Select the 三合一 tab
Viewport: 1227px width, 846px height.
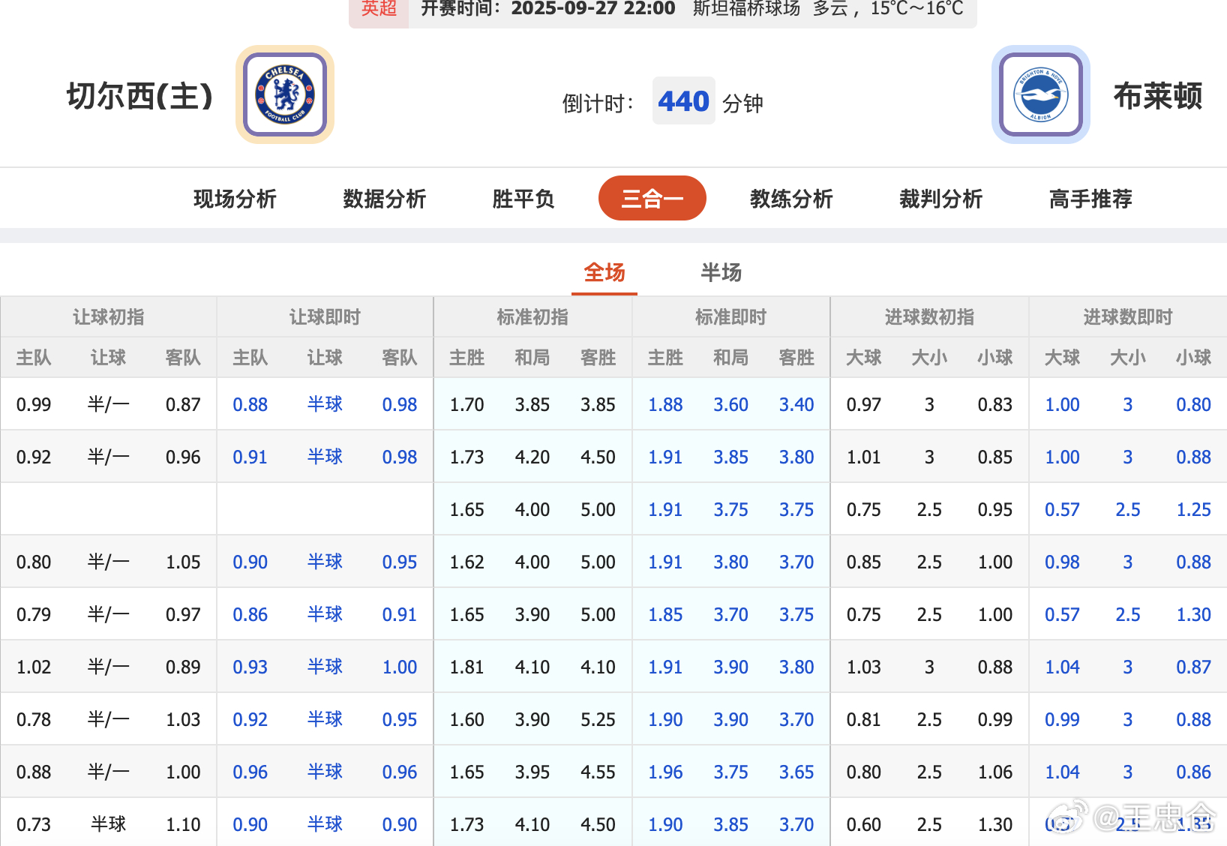652,198
